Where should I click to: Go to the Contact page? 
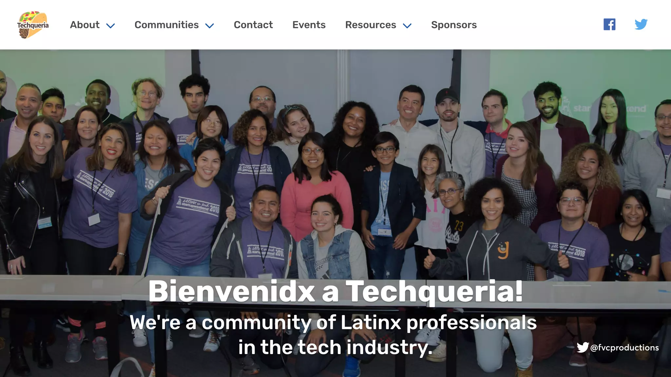click(253, 25)
